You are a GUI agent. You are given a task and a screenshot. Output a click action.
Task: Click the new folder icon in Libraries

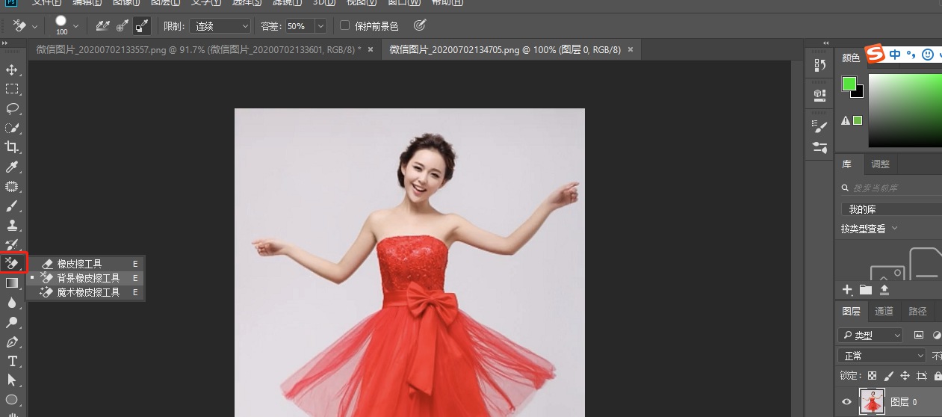pos(866,289)
